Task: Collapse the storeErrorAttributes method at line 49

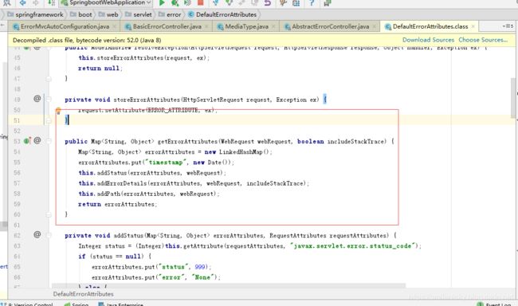Action: (x=49, y=99)
